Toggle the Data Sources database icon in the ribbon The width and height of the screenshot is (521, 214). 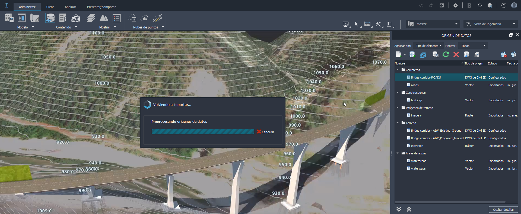pyautogui.click(x=50, y=18)
